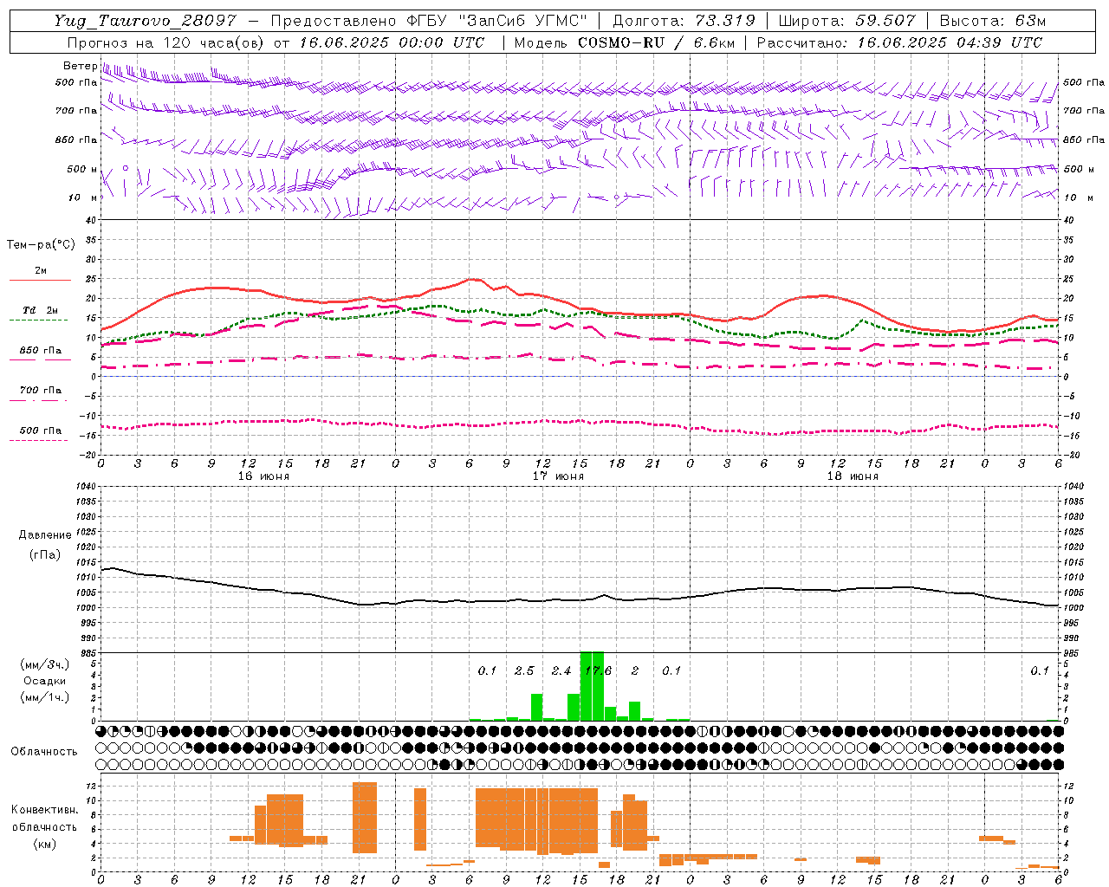Click the Тем-ра(°C) axis title
Screen dimensions: 1109x887
click(41, 245)
